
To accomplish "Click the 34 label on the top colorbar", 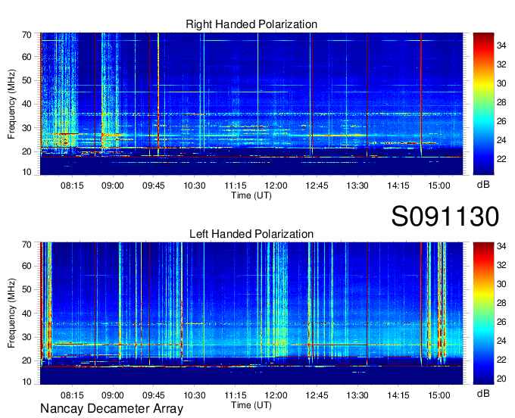I will (x=501, y=45).
